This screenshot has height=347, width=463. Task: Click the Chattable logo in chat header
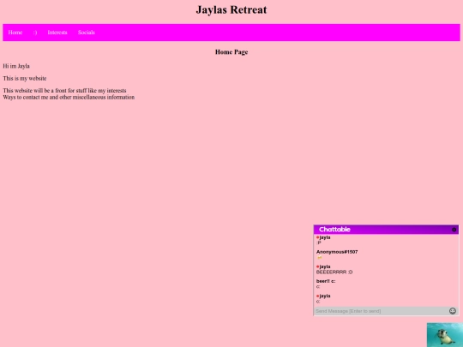334,230
